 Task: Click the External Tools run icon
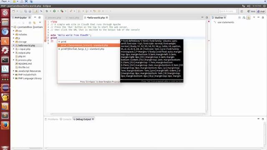[62, 11]
